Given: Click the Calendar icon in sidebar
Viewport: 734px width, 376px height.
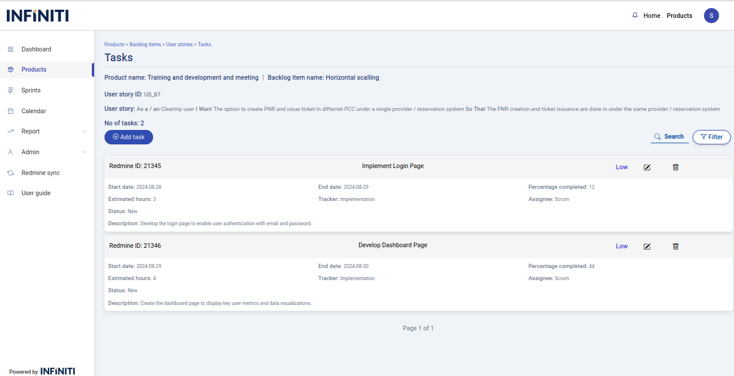Looking at the screenshot, I should (x=10, y=111).
